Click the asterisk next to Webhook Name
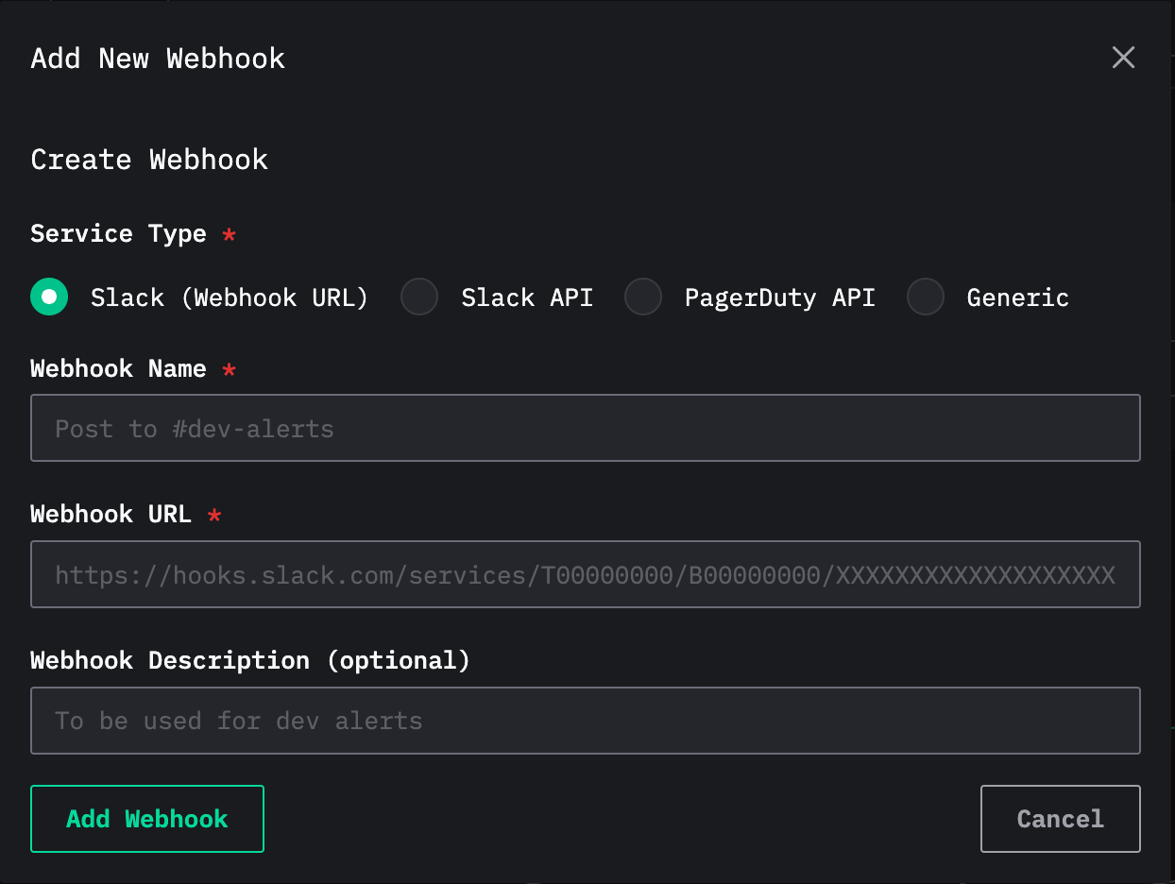The image size is (1175, 884). tap(229, 370)
